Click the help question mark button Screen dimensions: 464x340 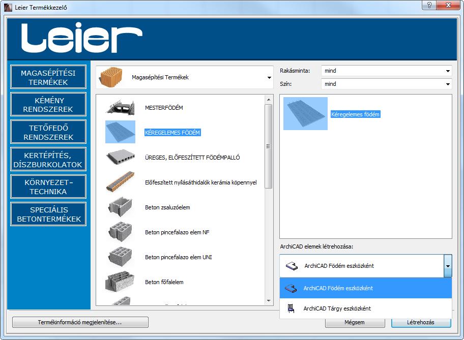pyautogui.click(x=429, y=5)
